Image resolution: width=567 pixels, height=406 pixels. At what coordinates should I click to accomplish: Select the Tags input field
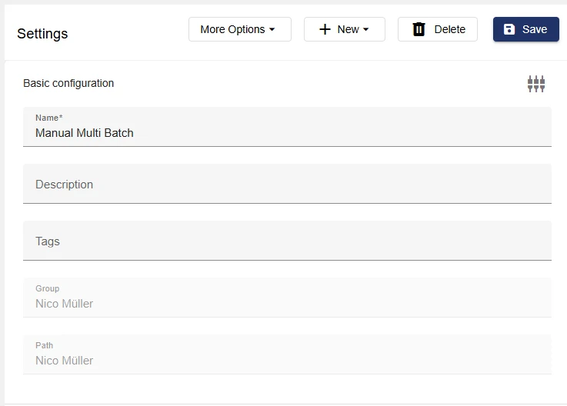(287, 241)
